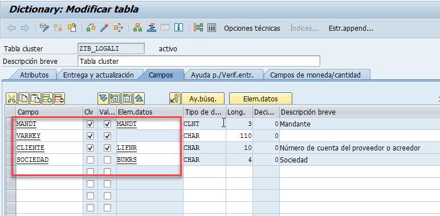The height and width of the screenshot is (216, 440).
Task: Select the row selector beside MANDT
Action: click(x=10, y=124)
